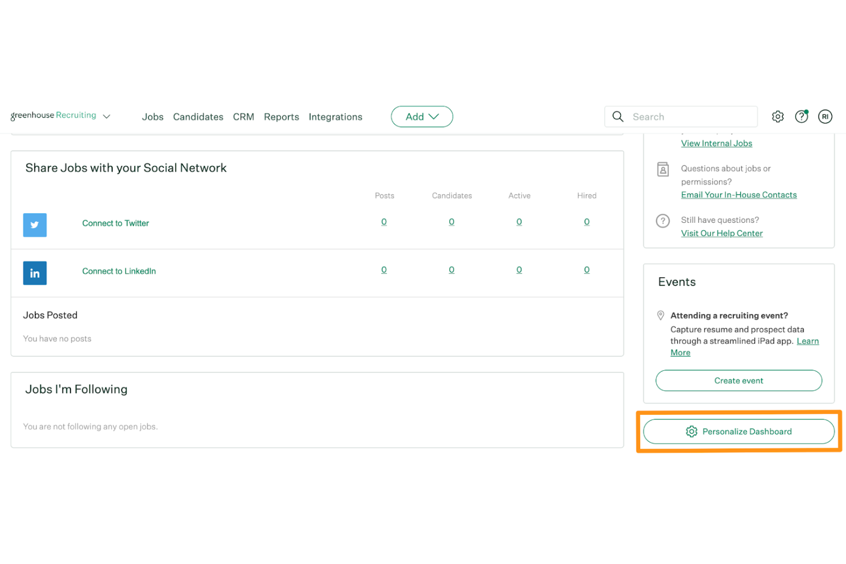This screenshot has width=846, height=564.
Task: Click the Jobs I'm Following heading
Action: click(x=76, y=389)
